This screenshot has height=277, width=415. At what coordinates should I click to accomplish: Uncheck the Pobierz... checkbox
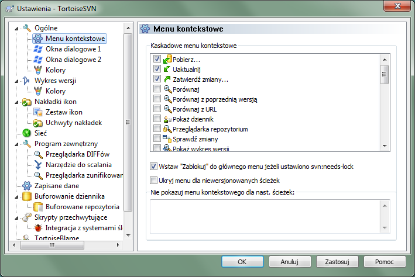point(157,58)
